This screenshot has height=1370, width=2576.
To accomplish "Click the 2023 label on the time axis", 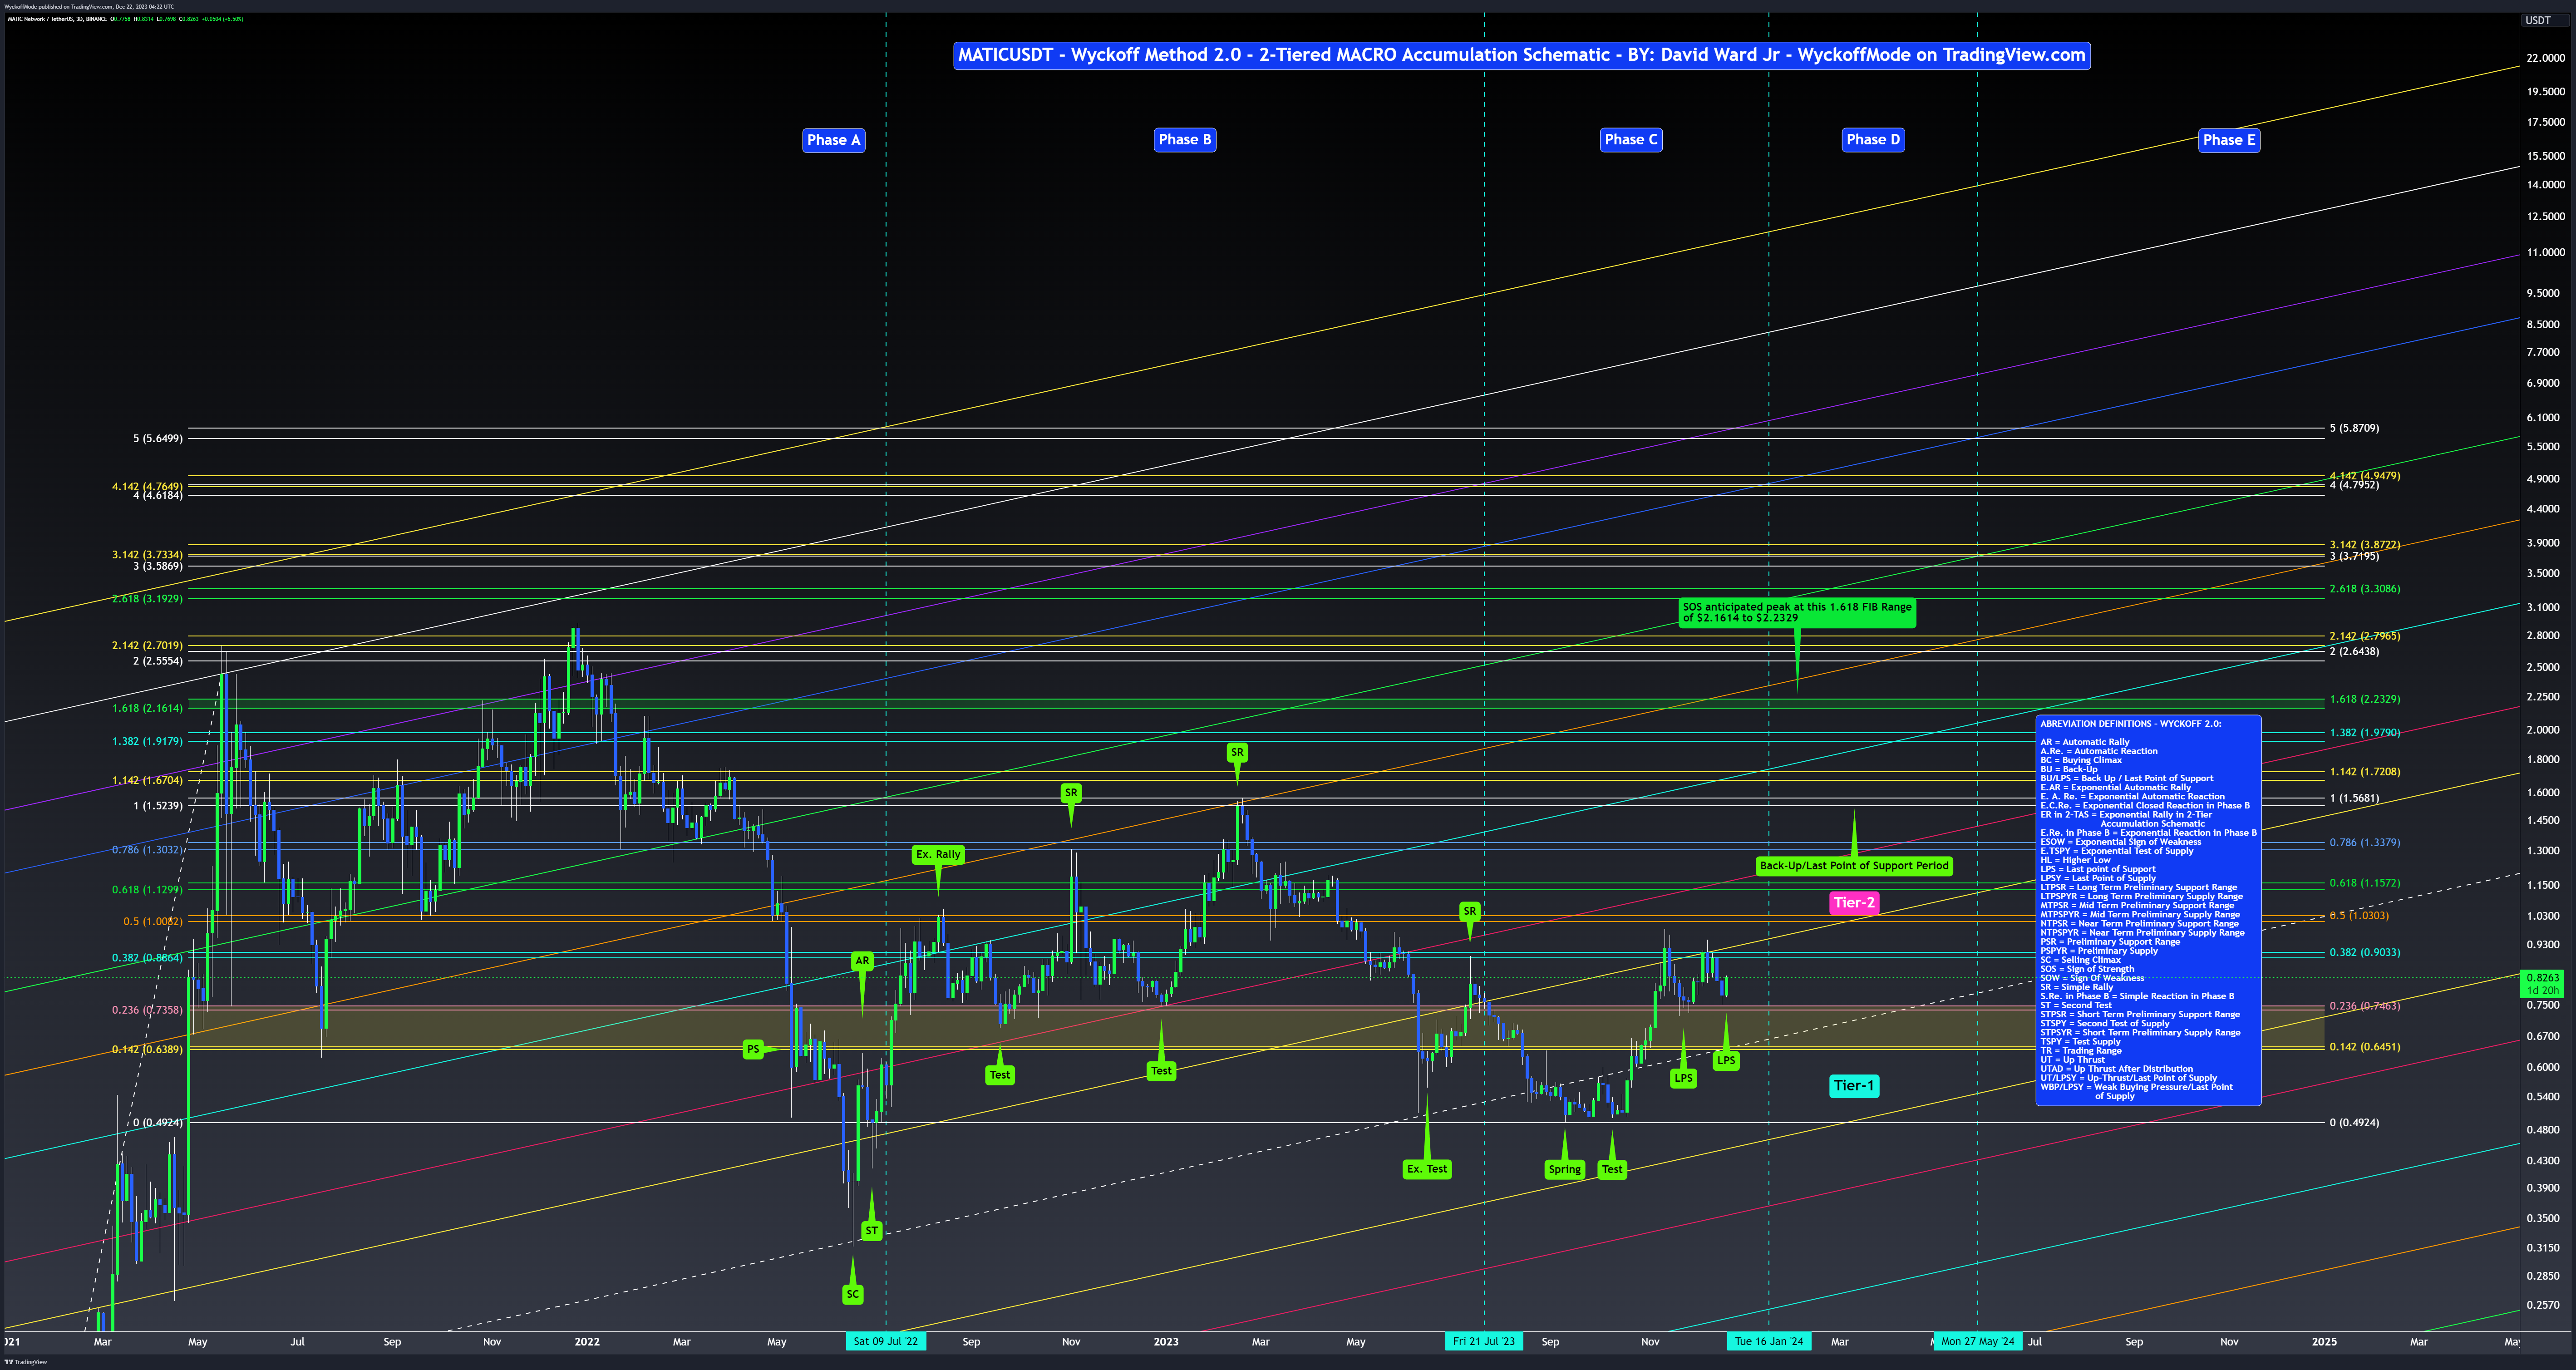I will coord(1166,1342).
